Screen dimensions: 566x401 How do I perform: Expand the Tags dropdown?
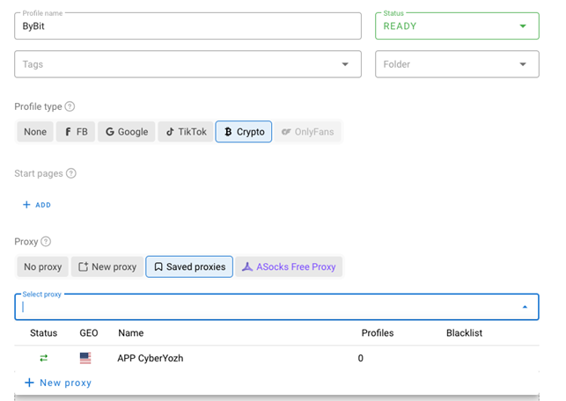[x=344, y=64]
